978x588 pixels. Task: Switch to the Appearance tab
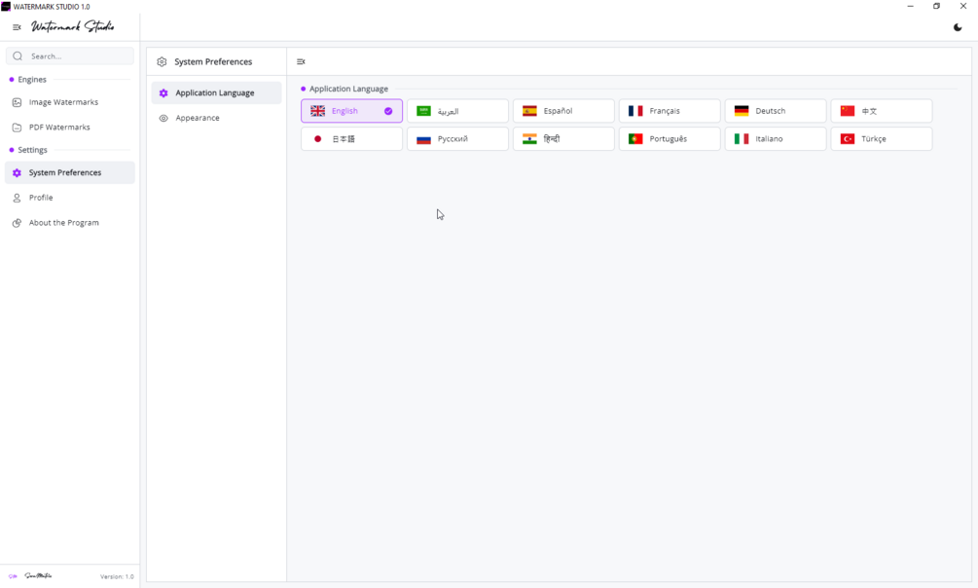(216, 118)
